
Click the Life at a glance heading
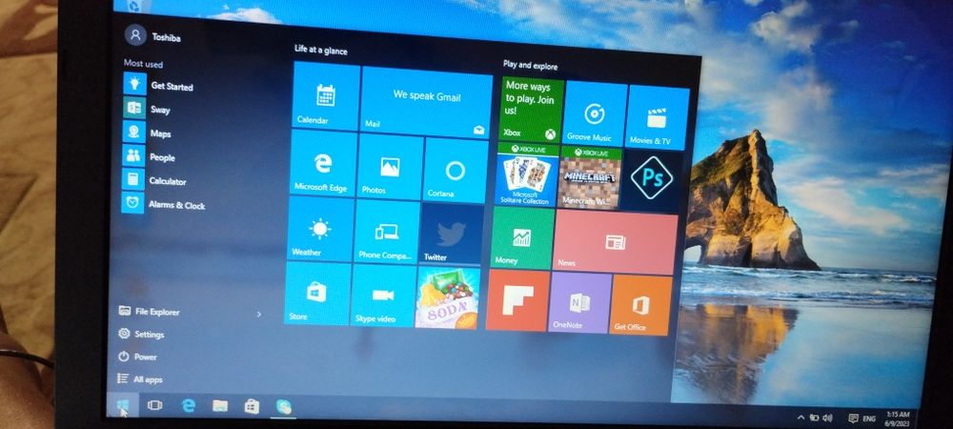point(321,50)
